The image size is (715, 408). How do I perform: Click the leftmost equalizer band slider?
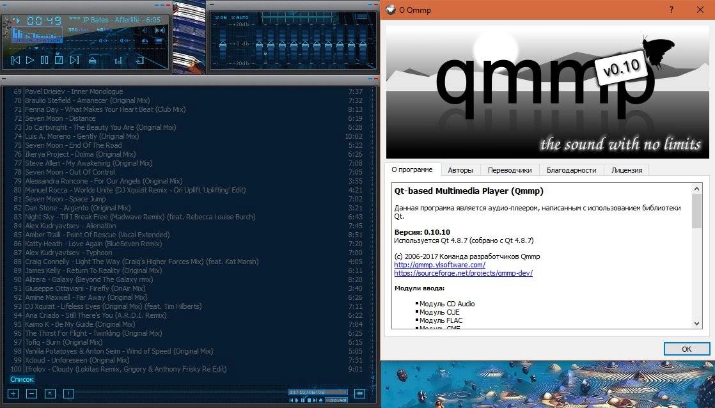(259, 43)
